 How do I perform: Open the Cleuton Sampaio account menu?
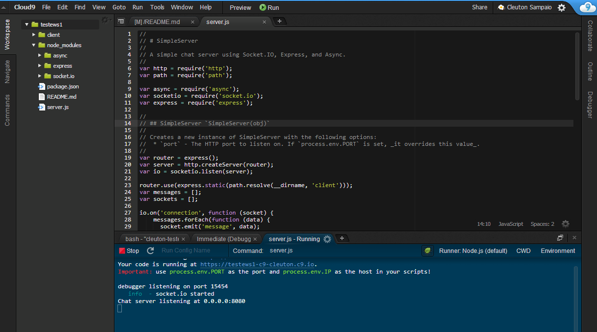[x=526, y=7]
